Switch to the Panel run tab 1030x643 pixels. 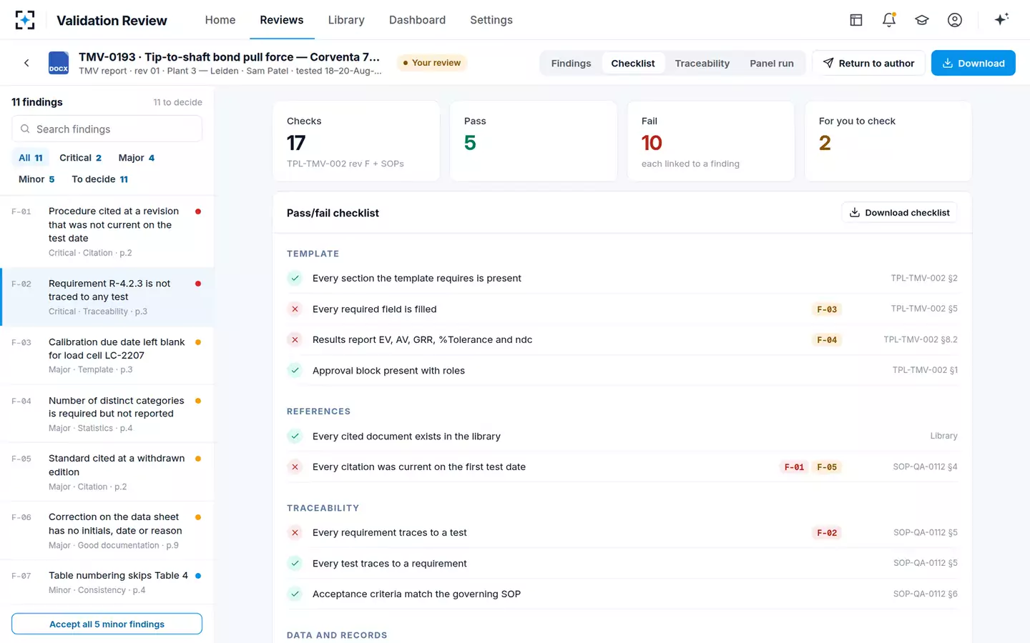pos(772,64)
